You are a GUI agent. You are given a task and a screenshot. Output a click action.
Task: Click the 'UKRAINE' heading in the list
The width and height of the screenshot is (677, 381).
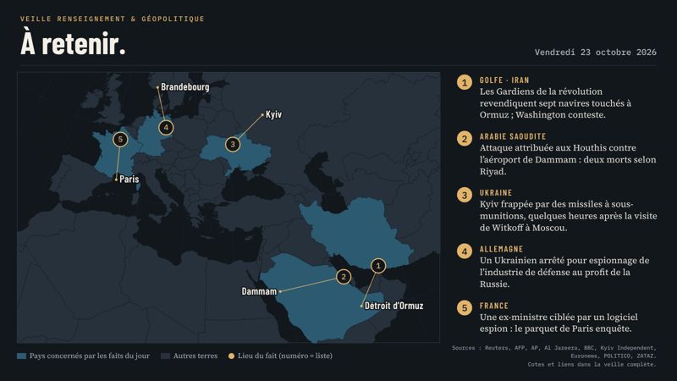coord(496,193)
